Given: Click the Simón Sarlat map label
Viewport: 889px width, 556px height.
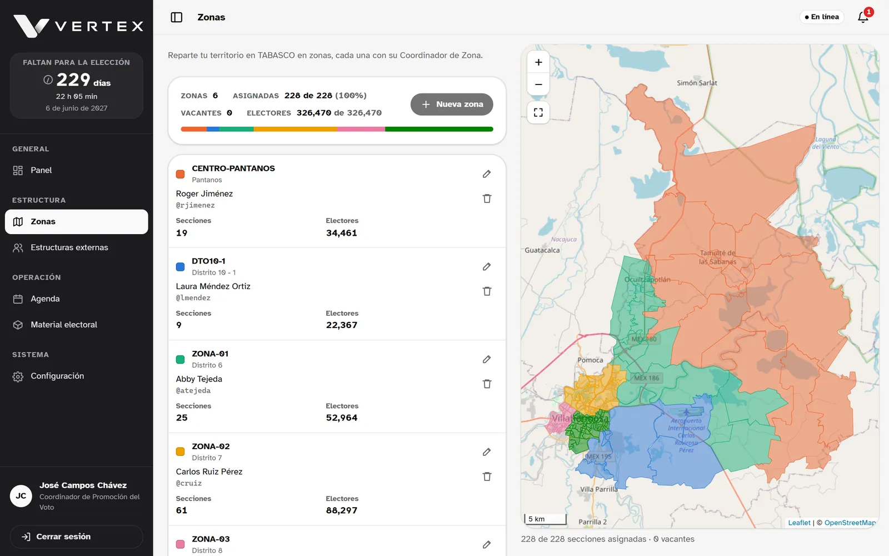Looking at the screenshot, I should click(x=697, y=83).
